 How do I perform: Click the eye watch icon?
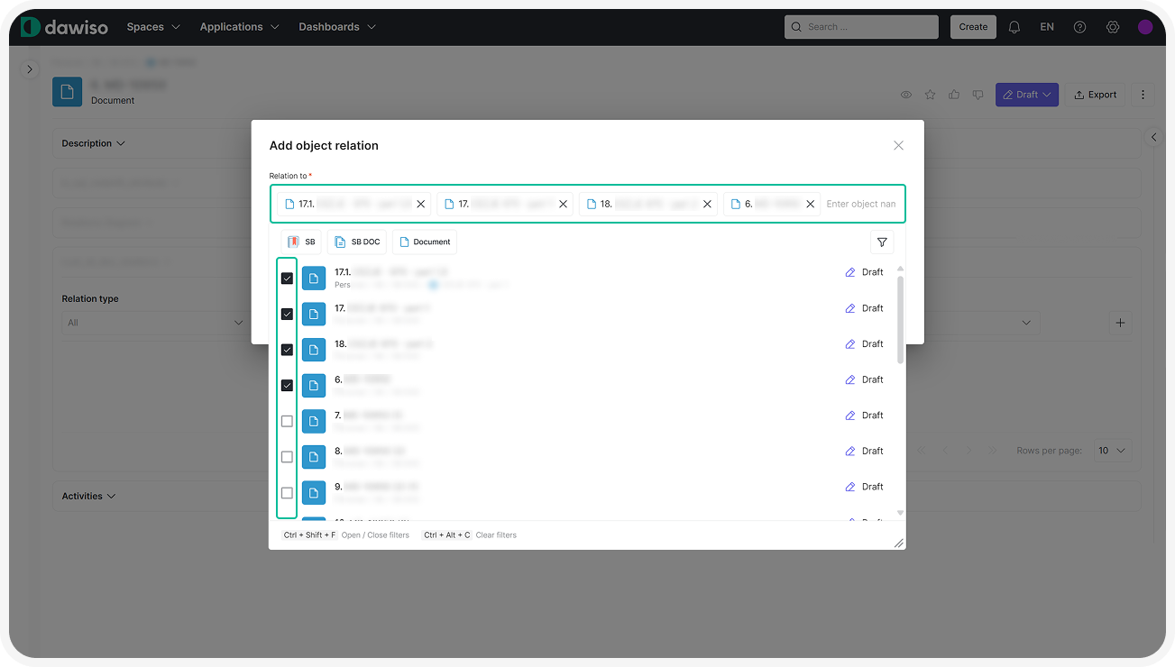906,95
